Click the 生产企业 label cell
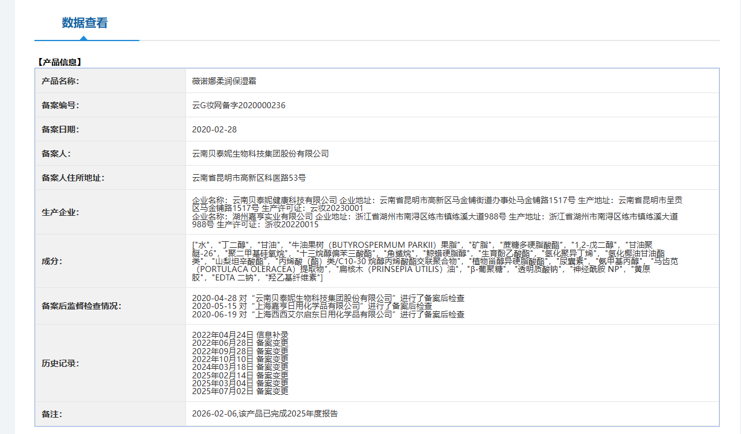The image size is (741, 434). [x=111, y=212]
